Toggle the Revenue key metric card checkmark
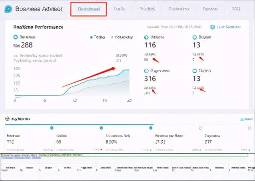 pyautogui.click(x=52, y=128)
